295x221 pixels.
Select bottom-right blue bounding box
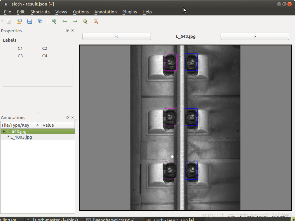point(191,171)
